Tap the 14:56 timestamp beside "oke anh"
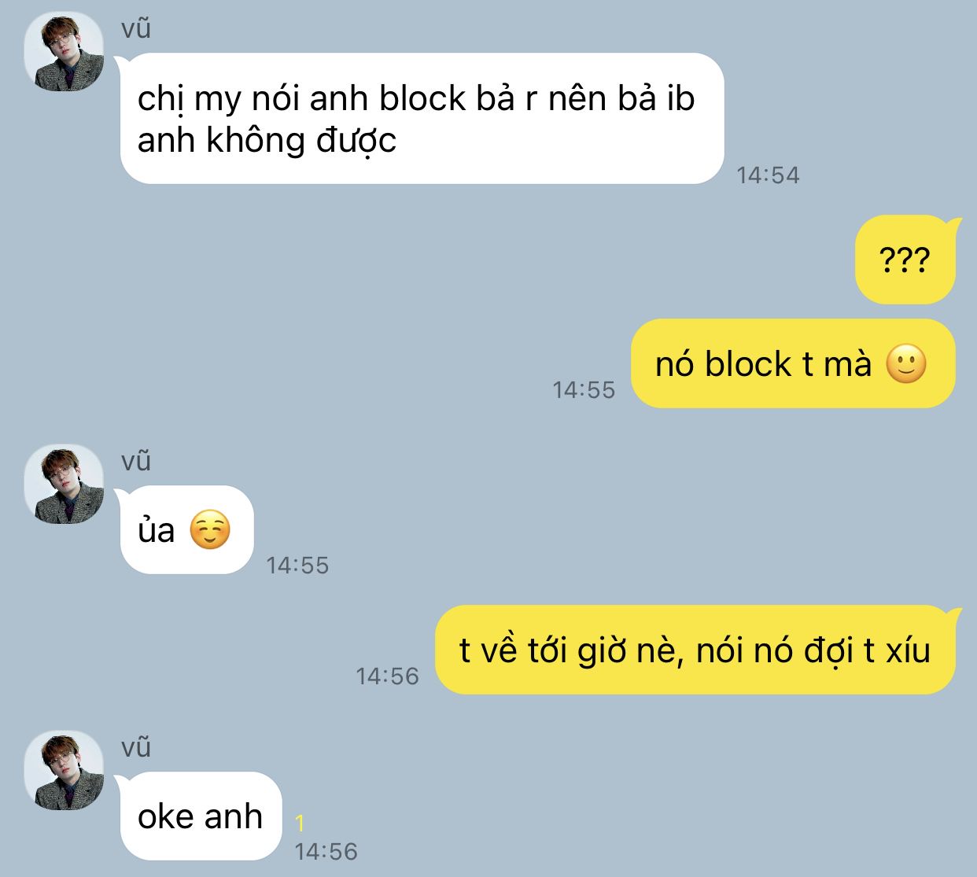The height and width of the screenshot is (877, 977). pos(326,851)
